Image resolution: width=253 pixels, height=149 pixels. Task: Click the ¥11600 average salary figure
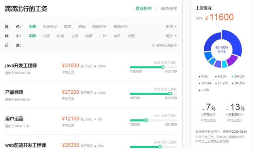[x=219, y=17]
